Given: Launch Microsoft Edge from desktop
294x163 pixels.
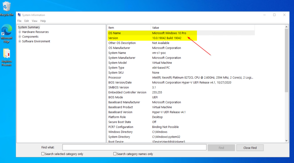Looking at the screenshot, I should 7,33.
